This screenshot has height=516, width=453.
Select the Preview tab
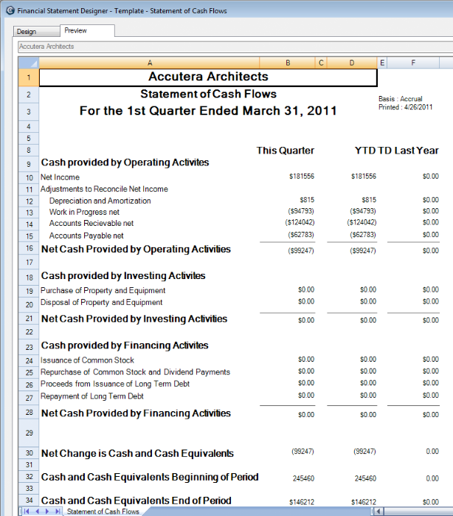coord(76,31)
